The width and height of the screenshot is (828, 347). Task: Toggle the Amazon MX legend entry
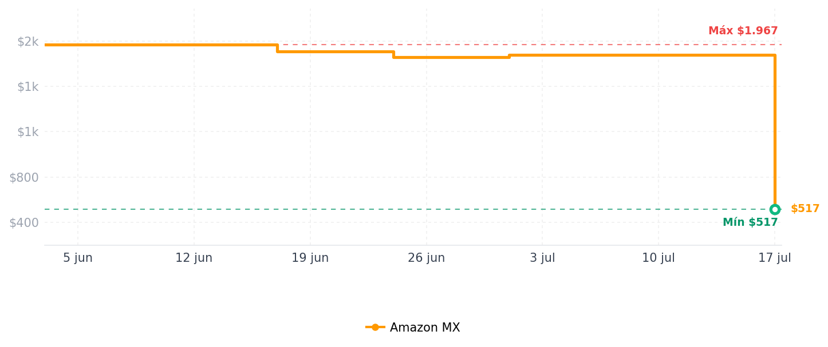pyautogui.click(x=413, y=328)
